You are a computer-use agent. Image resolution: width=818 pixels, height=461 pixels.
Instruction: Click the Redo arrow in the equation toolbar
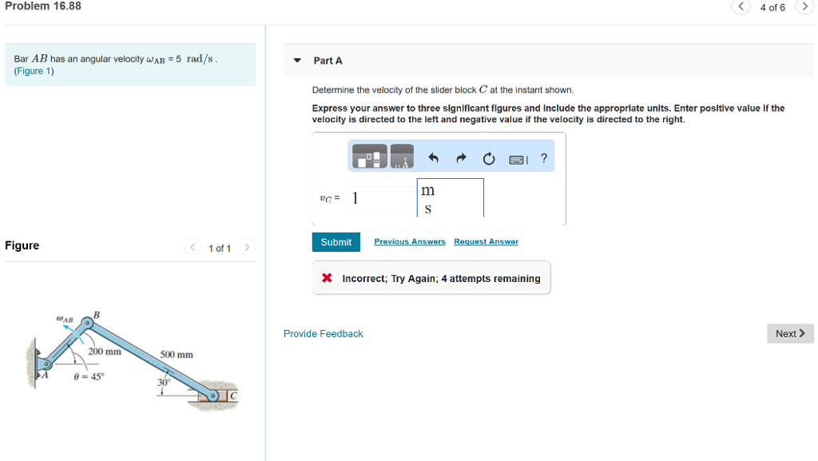pos(460,157)
